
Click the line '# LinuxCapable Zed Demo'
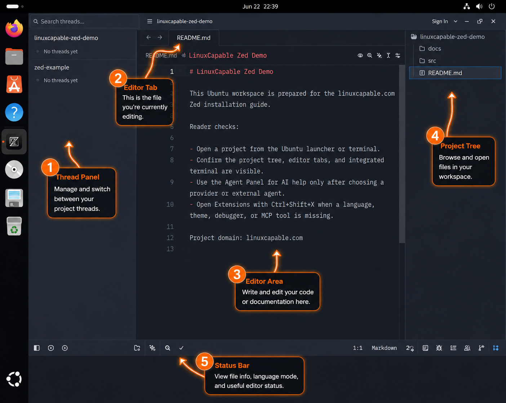[x=231, y=72]
